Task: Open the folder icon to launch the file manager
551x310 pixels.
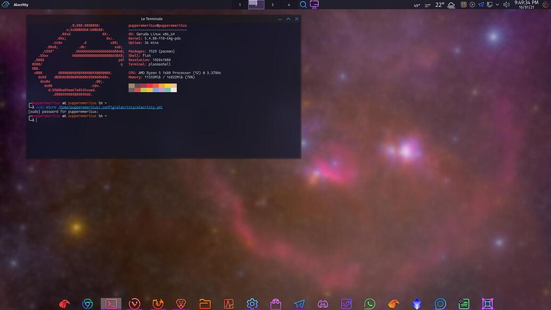Action: click(204, 304)
